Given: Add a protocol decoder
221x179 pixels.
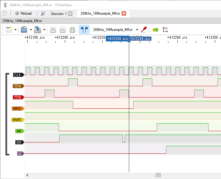Looking at the screenshot, I should coord(155,30).
